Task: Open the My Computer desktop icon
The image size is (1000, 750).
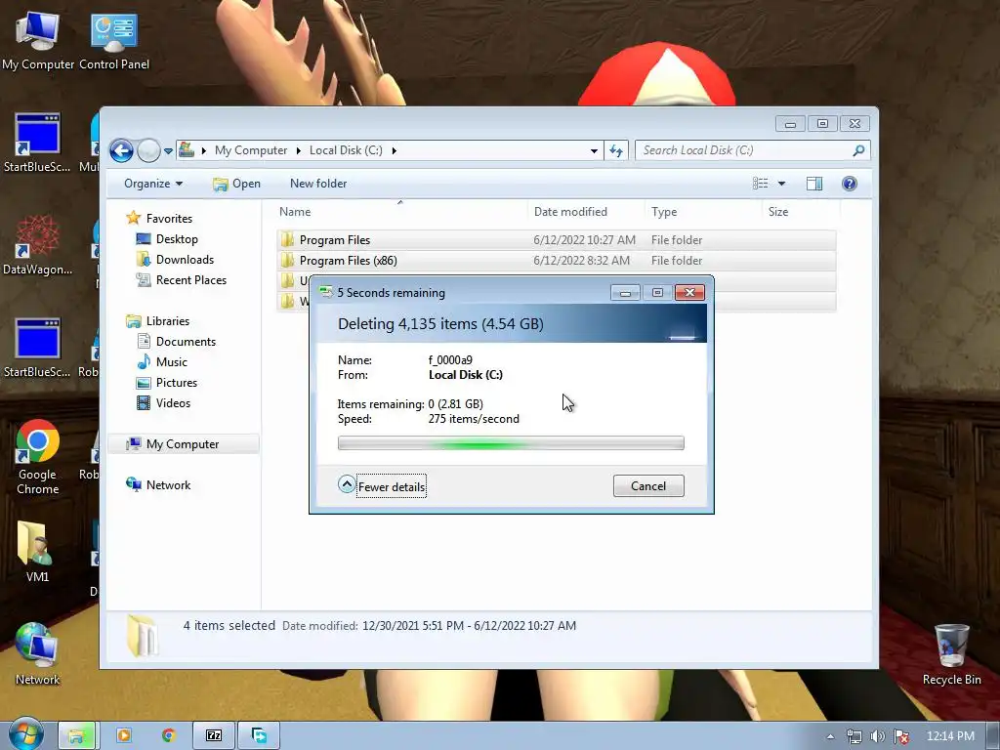Action: tap(38, 41)
